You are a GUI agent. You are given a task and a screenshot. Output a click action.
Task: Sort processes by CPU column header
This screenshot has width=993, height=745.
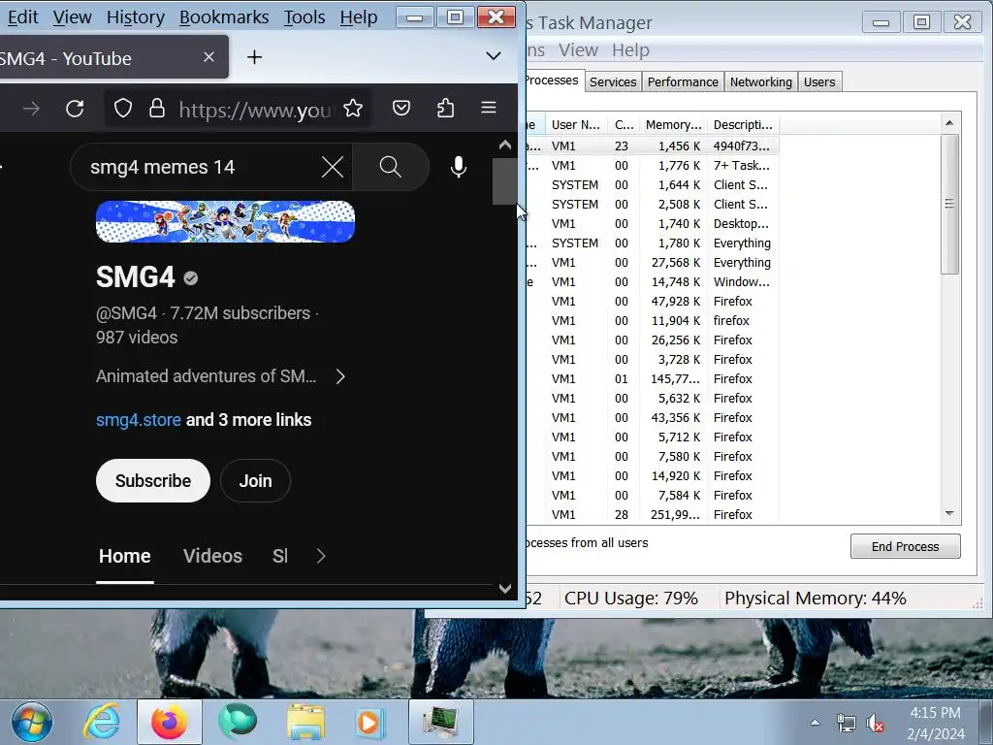point(624,125)
